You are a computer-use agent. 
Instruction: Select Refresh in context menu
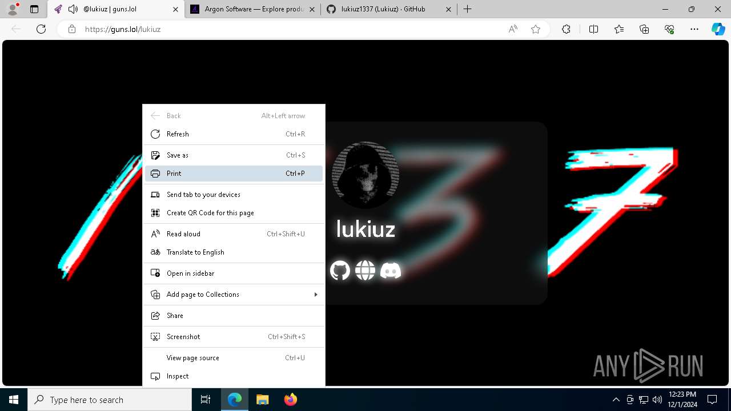click(234, 134)
